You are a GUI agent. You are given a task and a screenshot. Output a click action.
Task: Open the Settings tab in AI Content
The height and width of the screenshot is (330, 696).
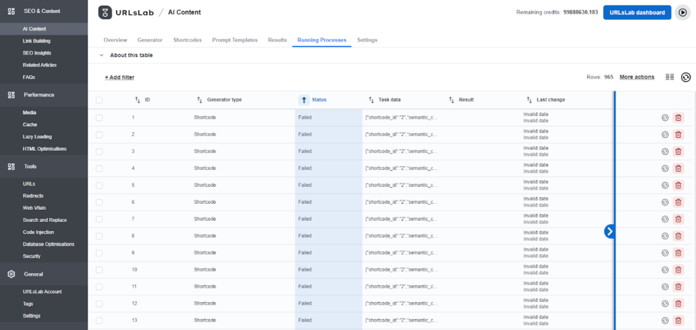[367, 40]
